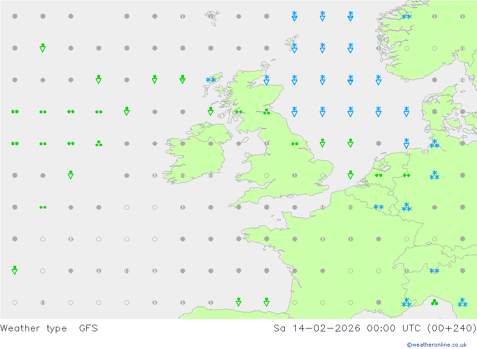Select the green shower symbol at far bottom-left
The width and height of the screenshot is (477, 349).
pyautogui.click(x=15, y=270)
